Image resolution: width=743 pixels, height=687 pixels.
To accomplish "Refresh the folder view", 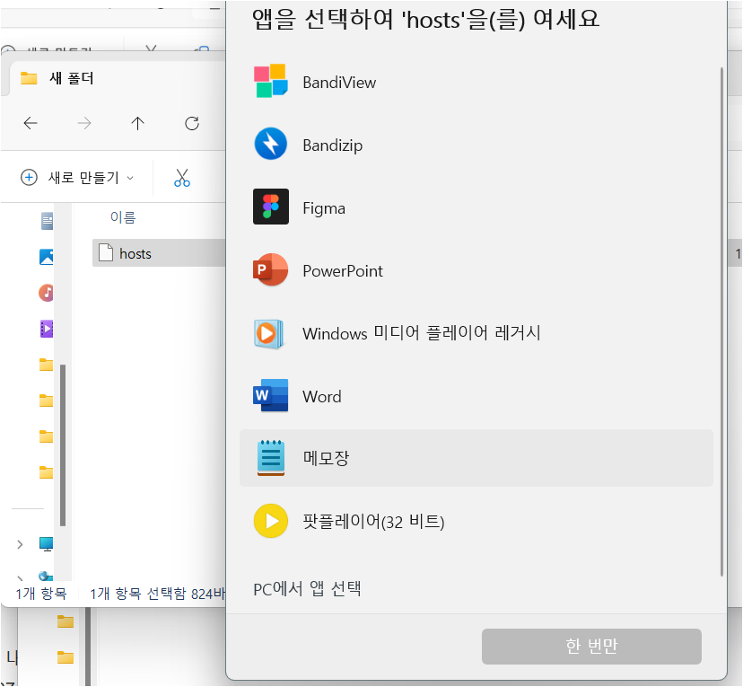I will (x=192, y=123).
